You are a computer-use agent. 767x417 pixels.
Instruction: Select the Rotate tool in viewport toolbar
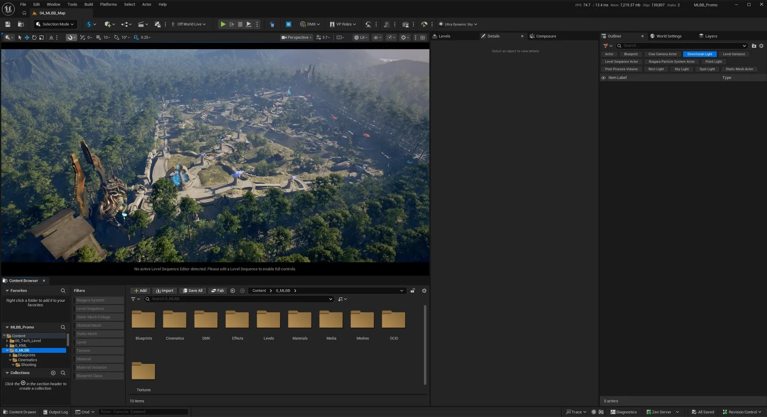pos(34,37)
